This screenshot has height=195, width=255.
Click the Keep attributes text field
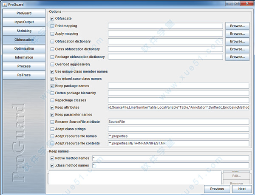(178, 108)
